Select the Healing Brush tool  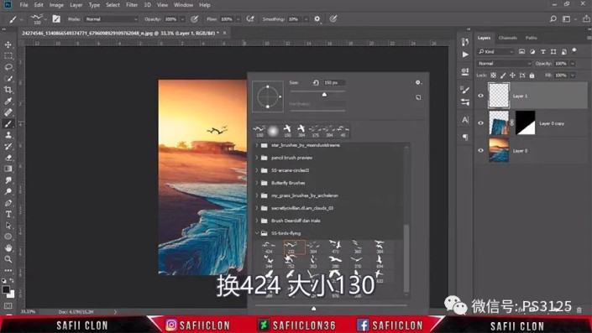pos(8,112)
